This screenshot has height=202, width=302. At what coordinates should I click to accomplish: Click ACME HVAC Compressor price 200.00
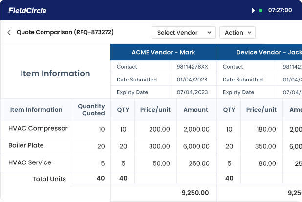[159, 129]
